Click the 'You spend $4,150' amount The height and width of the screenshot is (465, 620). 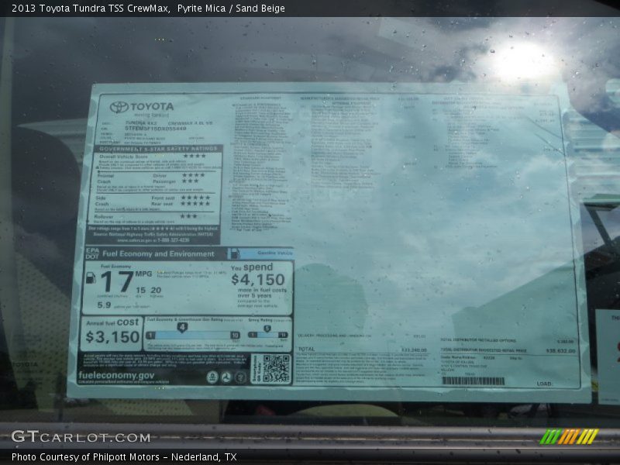(x=258, y=280)
